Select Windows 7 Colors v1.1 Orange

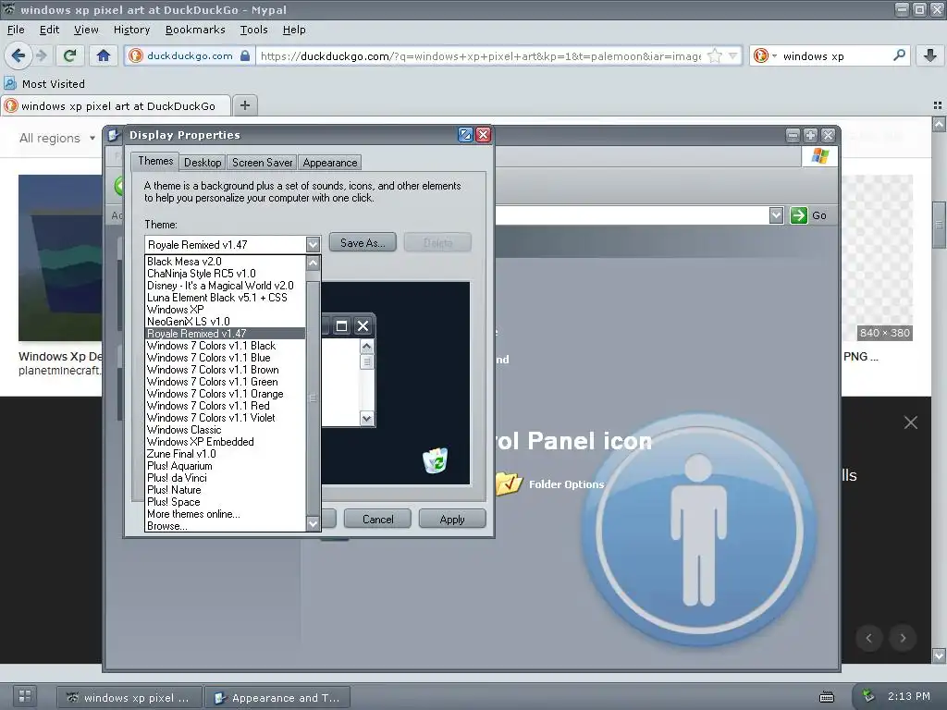coord(226,394)
